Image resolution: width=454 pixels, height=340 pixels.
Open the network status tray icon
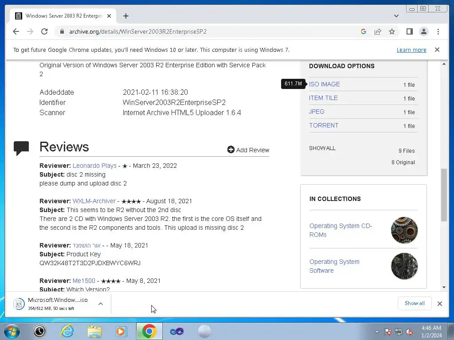(399, 332)
